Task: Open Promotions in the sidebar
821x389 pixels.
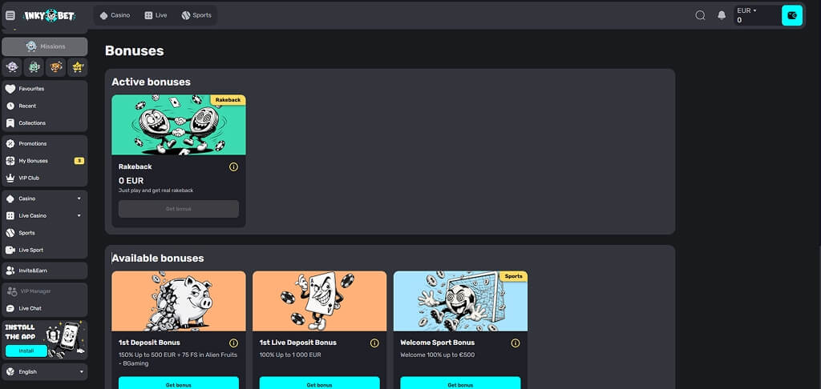Action: tap(45, 144)
